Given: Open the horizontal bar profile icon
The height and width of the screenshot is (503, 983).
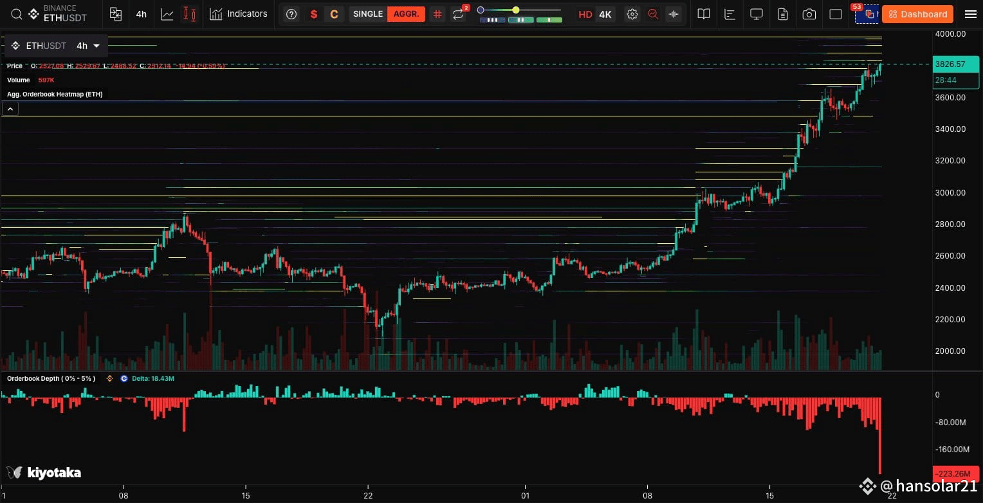Looking at the screenshot, I should click(730, 14).
